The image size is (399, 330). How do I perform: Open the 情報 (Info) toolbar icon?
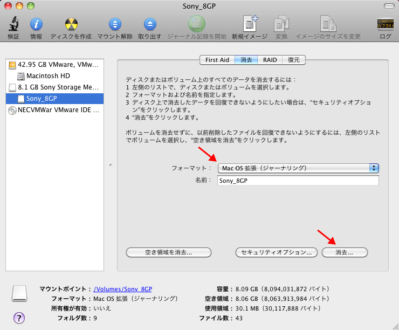click(36, 24)
